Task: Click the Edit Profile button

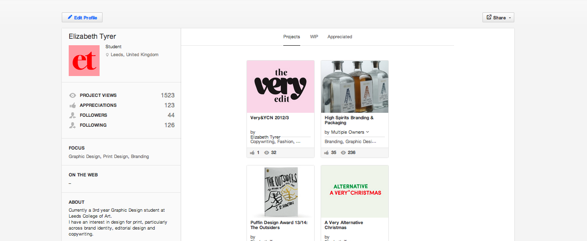Action: point(82,17)
